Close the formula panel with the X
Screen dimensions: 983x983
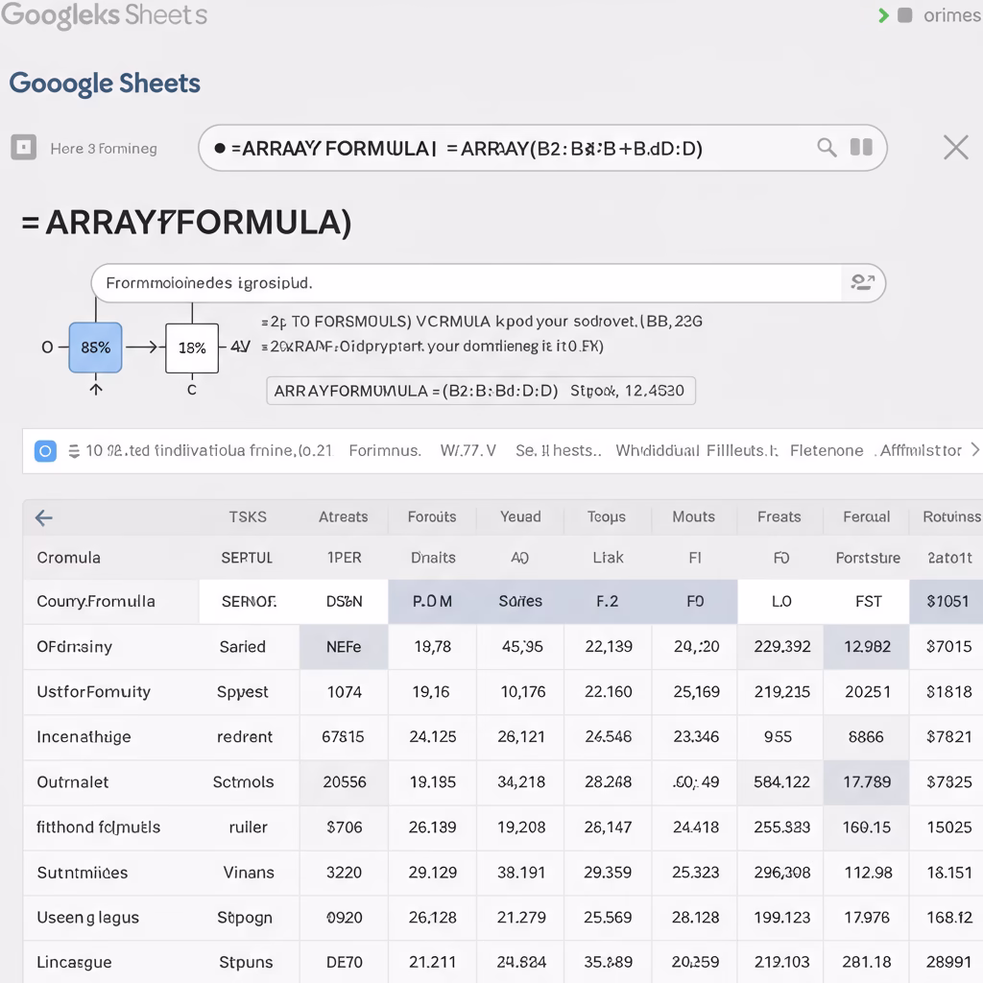tap(956, 148)
